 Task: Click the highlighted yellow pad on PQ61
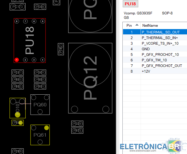tap(46, 128)
